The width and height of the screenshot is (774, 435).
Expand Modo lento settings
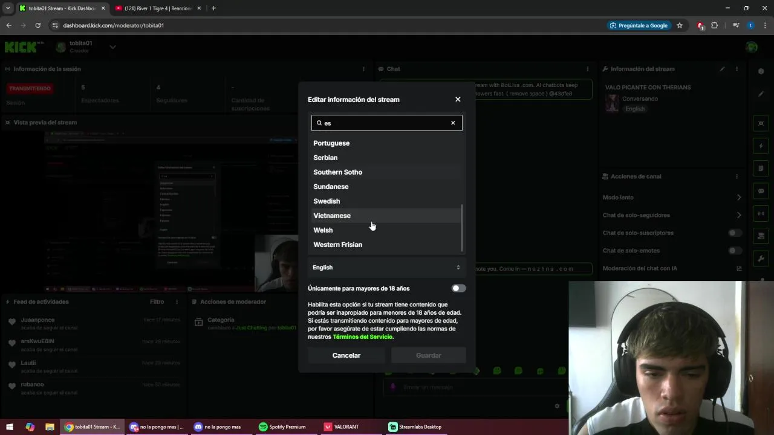(x=738, y=198)
